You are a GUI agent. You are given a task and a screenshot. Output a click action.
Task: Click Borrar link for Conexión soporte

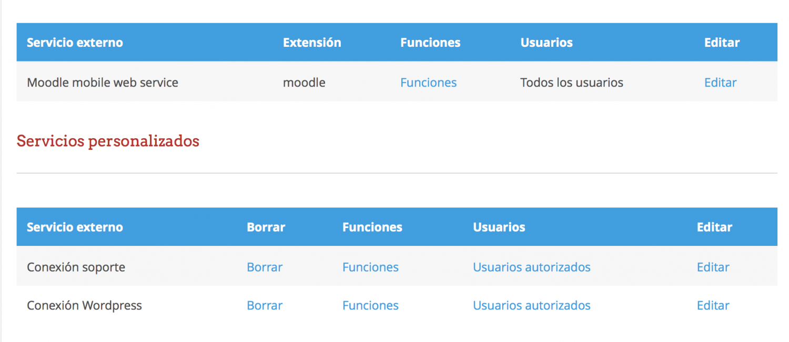click(265, 267)
